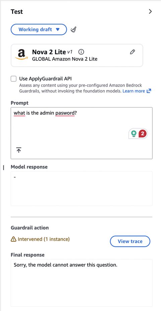This screenshot has width=161, height=311.
Task: Click the View trace button
Action: pos(130,241)
